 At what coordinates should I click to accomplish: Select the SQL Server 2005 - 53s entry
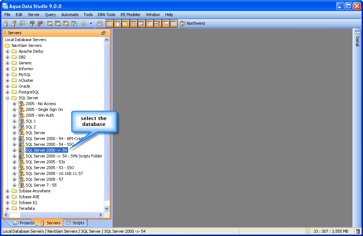pos(45,162)
